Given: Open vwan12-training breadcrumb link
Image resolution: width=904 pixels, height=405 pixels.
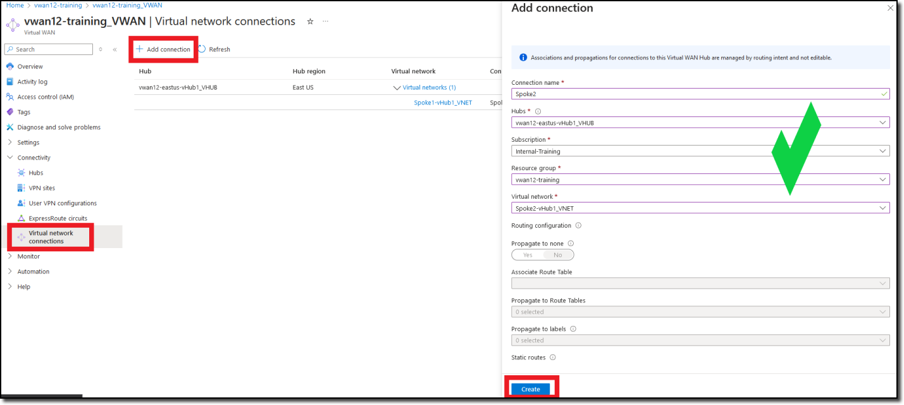Looking at the screenshot, I should click(58, 5).
